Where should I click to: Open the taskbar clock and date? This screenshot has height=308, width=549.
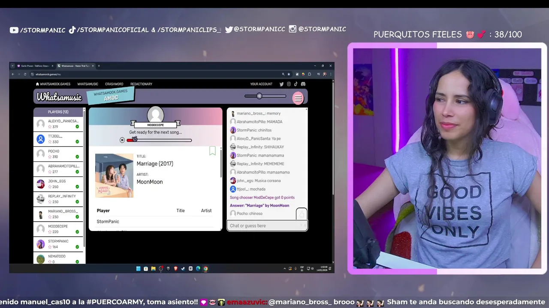321,269
